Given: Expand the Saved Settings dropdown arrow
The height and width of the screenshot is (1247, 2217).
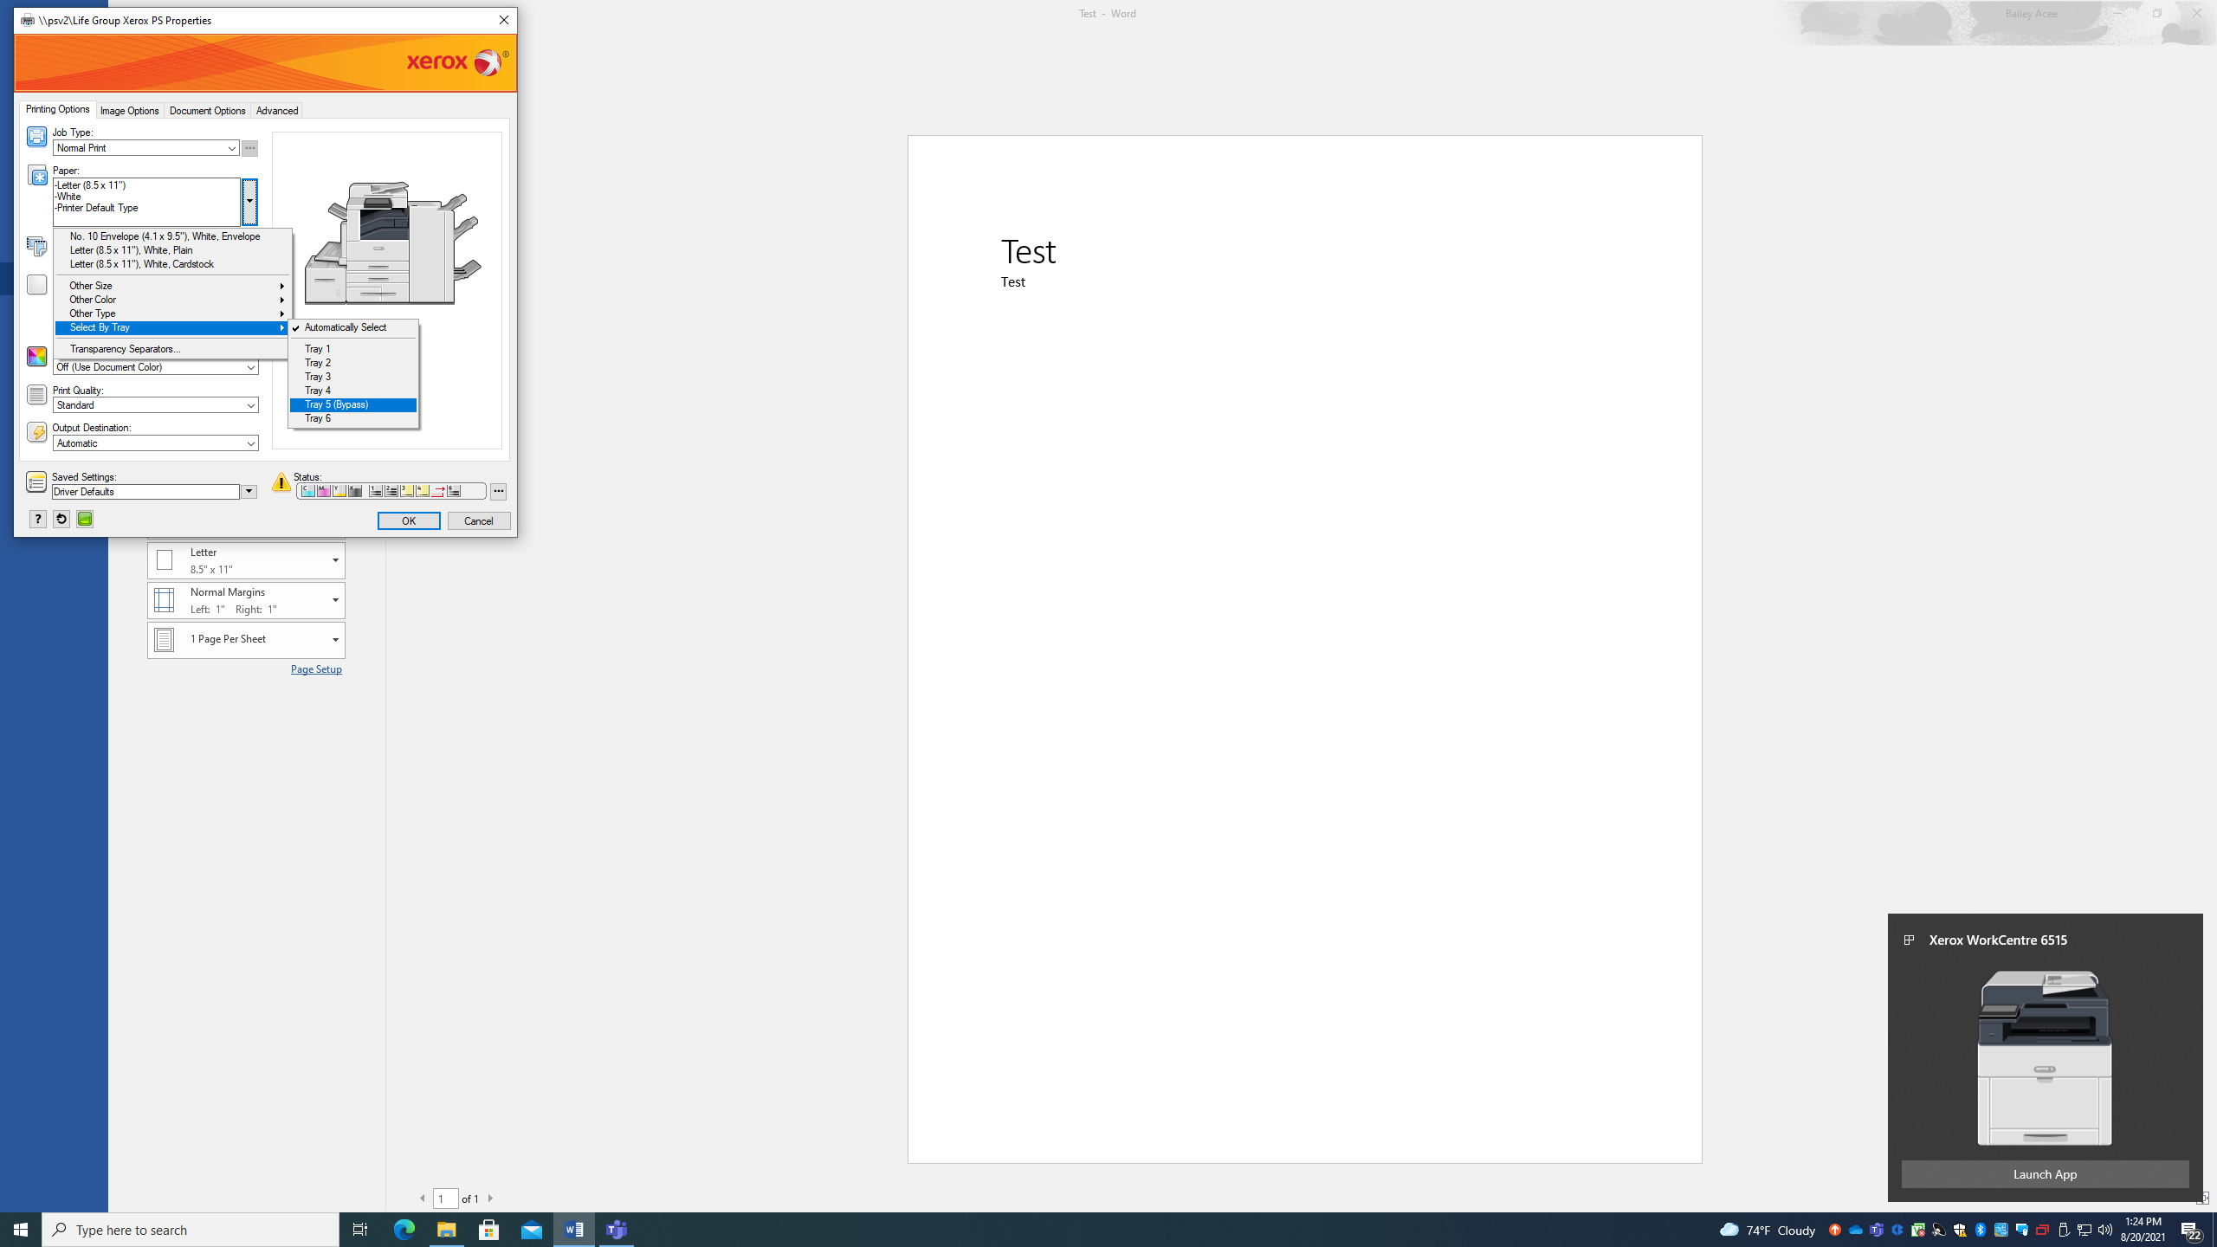Looking at the screenshot, I should point(249,492).
